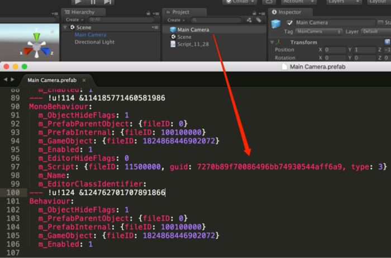Click the Unity Scene asset icon in Project
The image size is (391, 258).
(x=173, y=37)
